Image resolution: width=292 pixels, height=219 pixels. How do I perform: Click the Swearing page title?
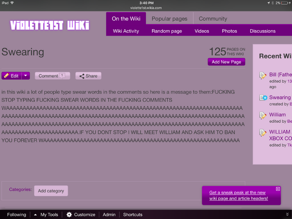tap(23, 52)
